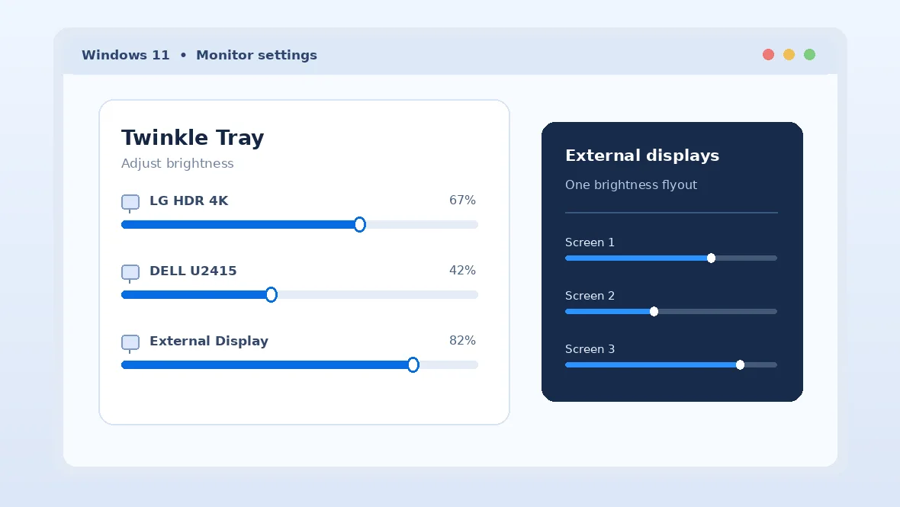Click the Adjust brightness subtitle
The image size is (900, 507).
click(x=178, y=163)
